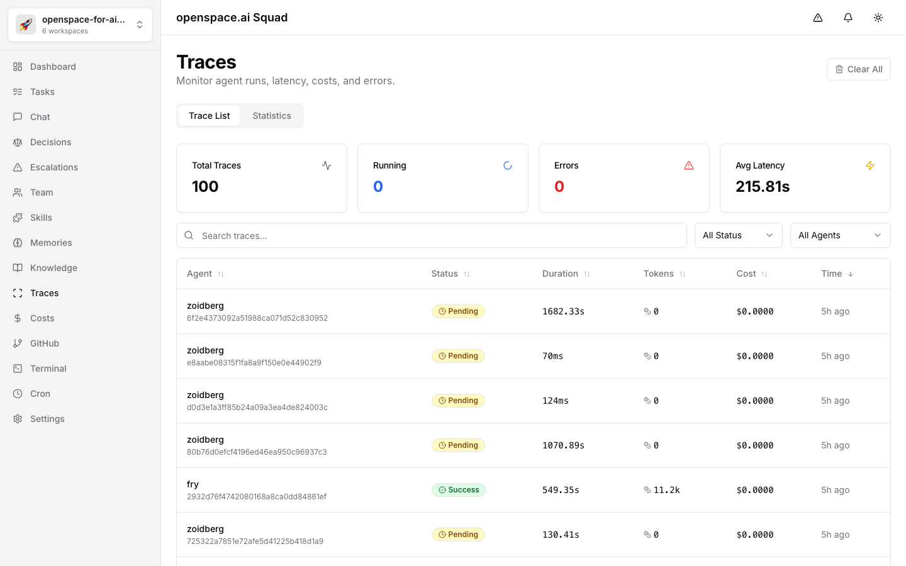Open Memories from the sidebar
Screen dimensions: 906x566
click(51, 243)
